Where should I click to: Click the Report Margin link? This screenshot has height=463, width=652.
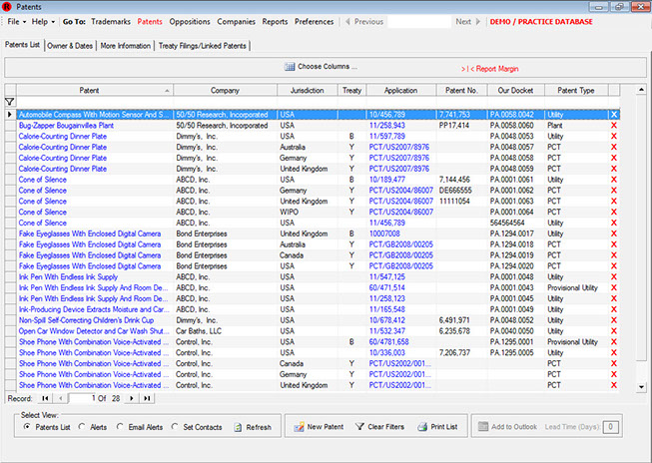point(492,68)
